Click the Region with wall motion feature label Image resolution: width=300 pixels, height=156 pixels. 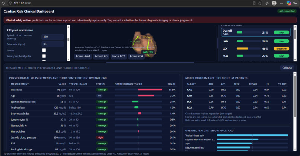tap(200, 139)
